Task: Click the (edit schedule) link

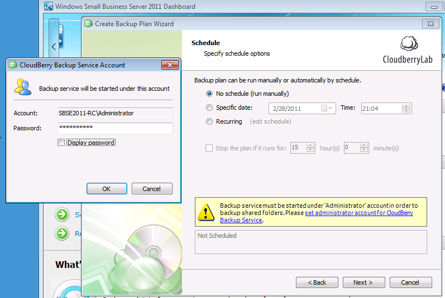Action: (270, 121)
